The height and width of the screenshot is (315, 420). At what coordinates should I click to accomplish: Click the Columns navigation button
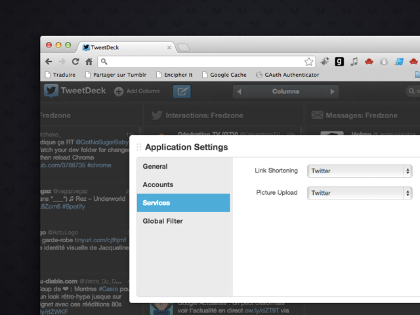point(286,92)
